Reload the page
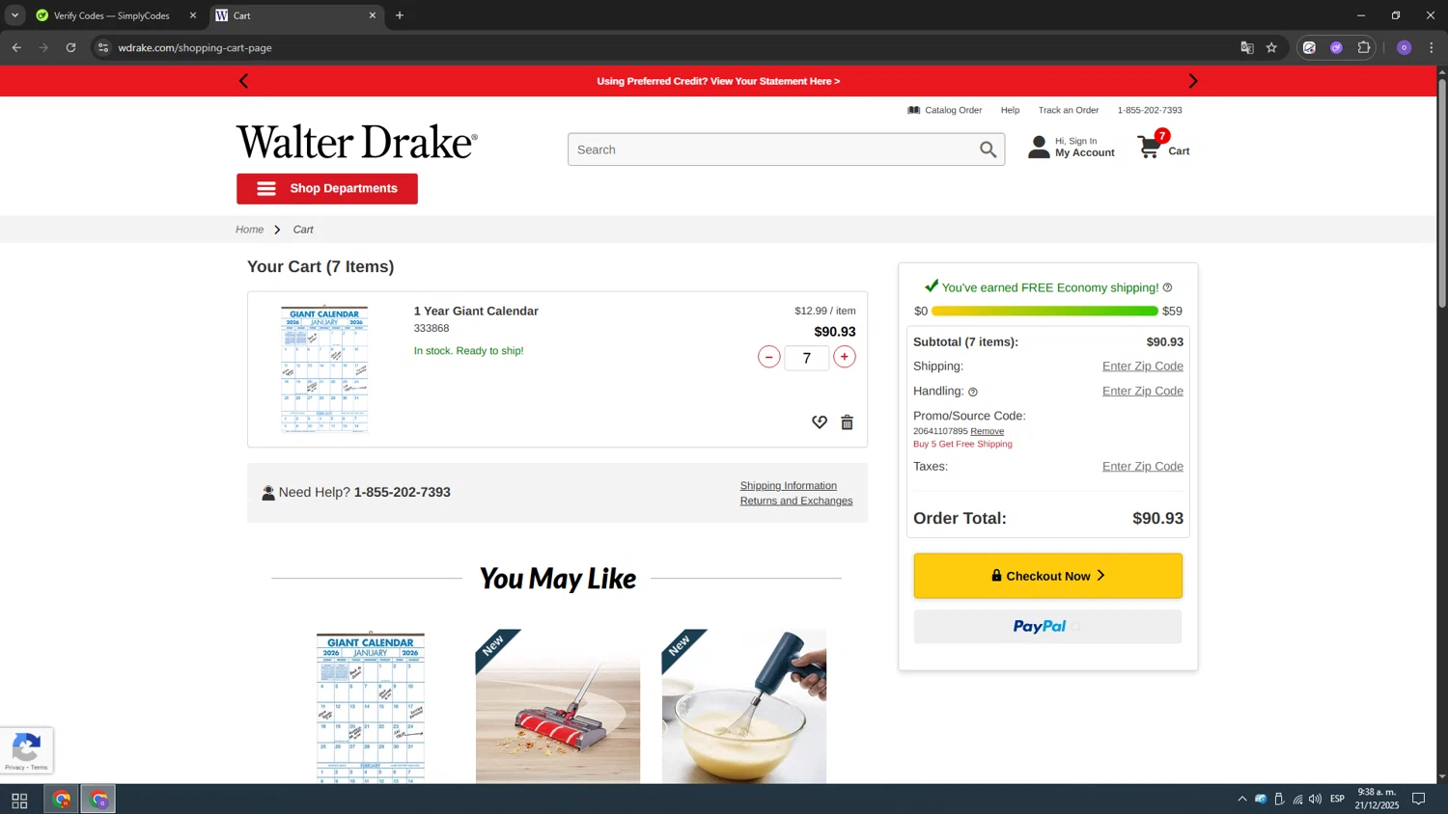Screen dimensions: 1448x814 pyautogui.click(x=70, y=47)
